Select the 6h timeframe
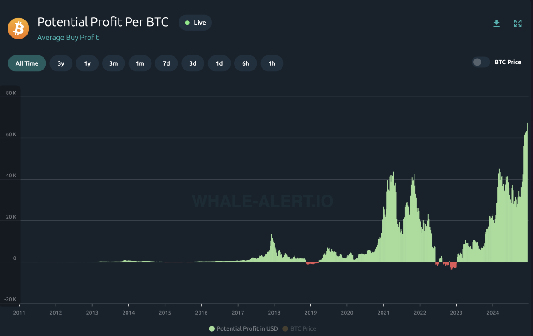 [x=245, y=63]
